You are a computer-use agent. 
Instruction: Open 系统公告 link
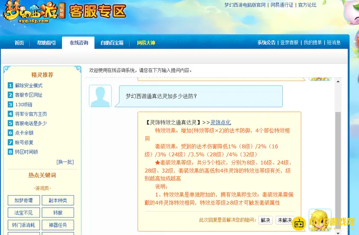[266, 43]
